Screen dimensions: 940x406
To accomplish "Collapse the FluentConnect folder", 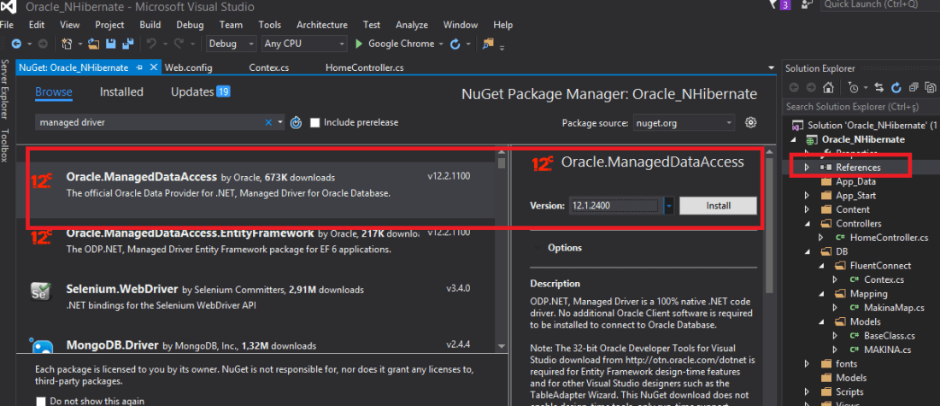I will (821, 266).
